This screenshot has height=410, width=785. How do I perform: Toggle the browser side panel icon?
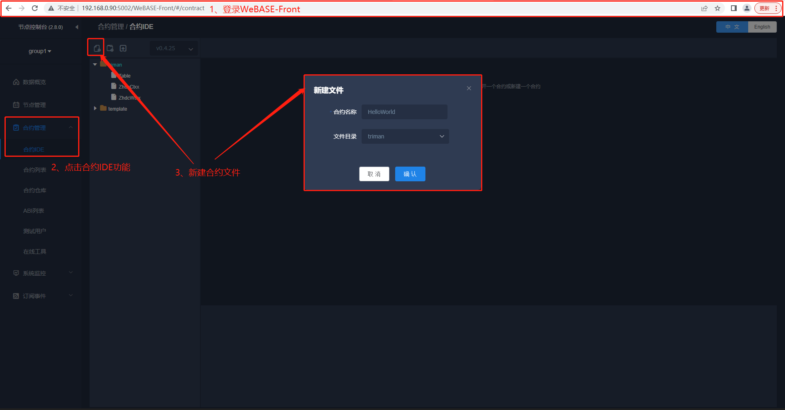click(734, 8)
